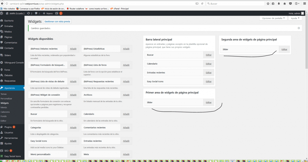Go to Menús under Apariencia
The image size is (308, 162).
tap(4, 107)
